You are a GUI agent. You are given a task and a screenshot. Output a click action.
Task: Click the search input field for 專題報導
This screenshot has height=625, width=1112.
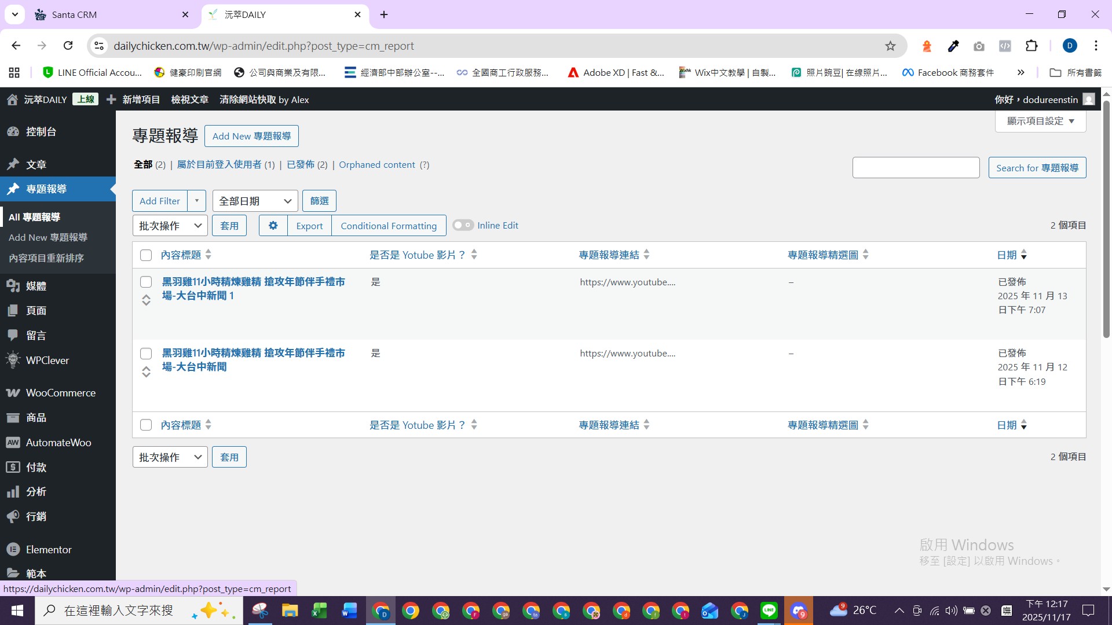pyautogui.click(x=916, y=168)
